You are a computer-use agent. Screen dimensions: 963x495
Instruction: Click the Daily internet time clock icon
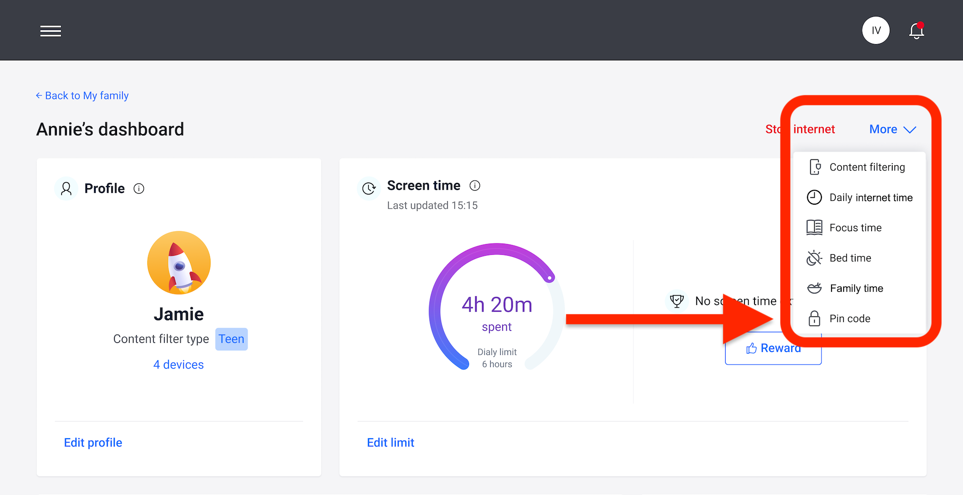[x=814, y=197]
